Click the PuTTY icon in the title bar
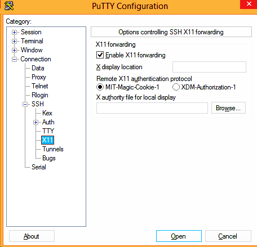Viewport: 257px width, 247px height. click(x=9, y=6)
